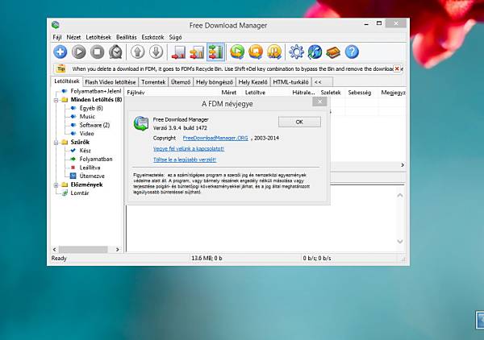Switch to Flash Video letöltése tab

pyautogui.click(x=111, y=82)
